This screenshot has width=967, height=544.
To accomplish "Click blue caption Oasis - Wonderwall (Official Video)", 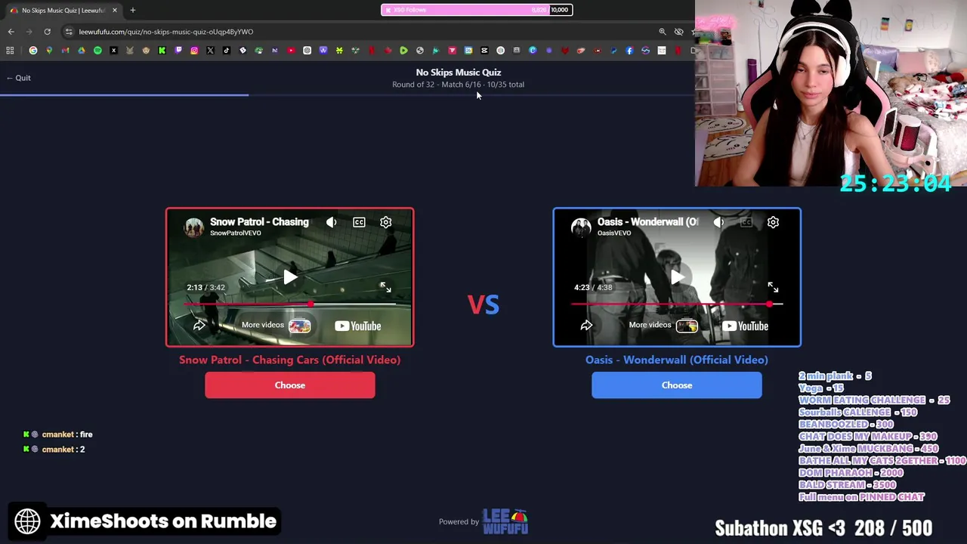I will 677,360.
